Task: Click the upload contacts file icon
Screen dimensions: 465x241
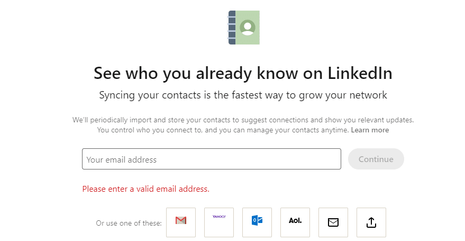Action: coord(371,222)
